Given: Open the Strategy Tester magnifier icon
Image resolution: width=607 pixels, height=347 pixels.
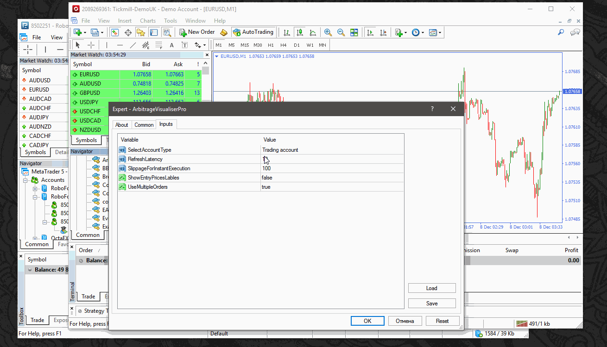Looking at the screenshot, I should tap(167, 32).
